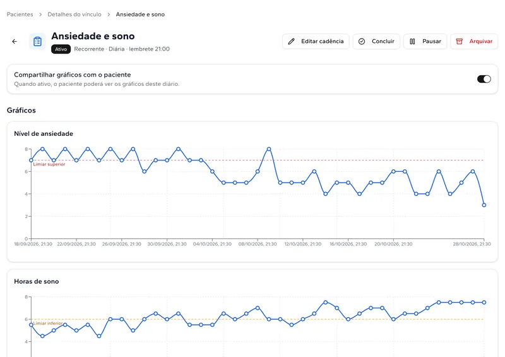Screen dimensions: 505x357
Task: Click the 04/10/2026, 21:30 axis label
Action: click(x=212, y=244)
